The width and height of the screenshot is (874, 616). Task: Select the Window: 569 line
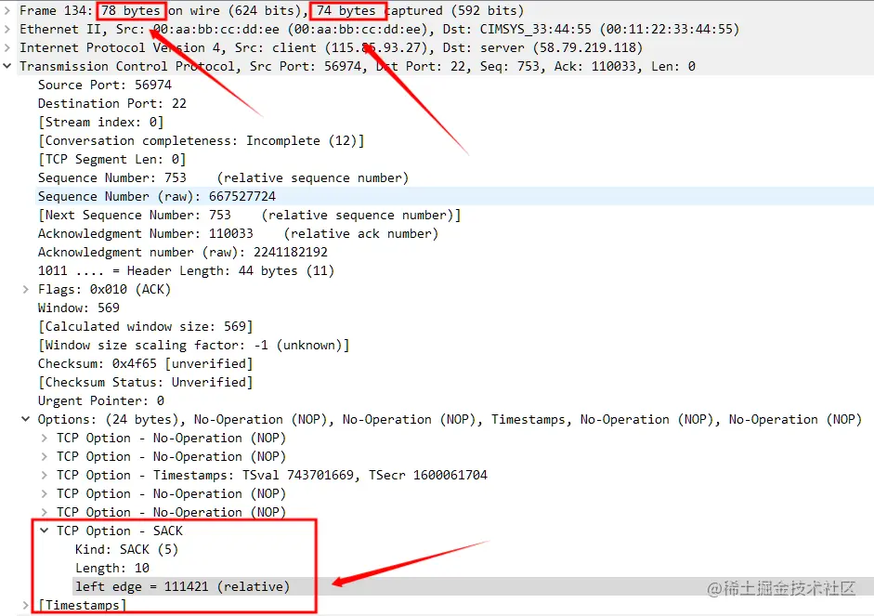coord(79,308)
